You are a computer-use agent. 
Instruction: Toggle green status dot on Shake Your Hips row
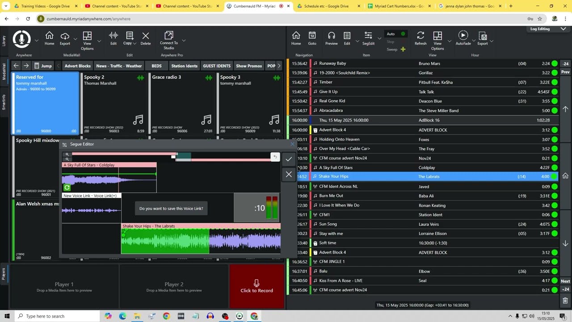click(555, 177)
